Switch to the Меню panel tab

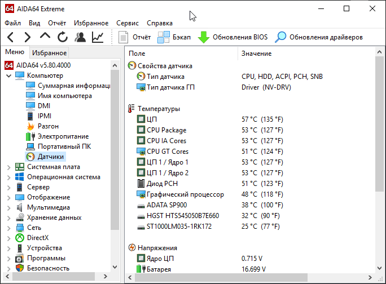click(15, 52)
